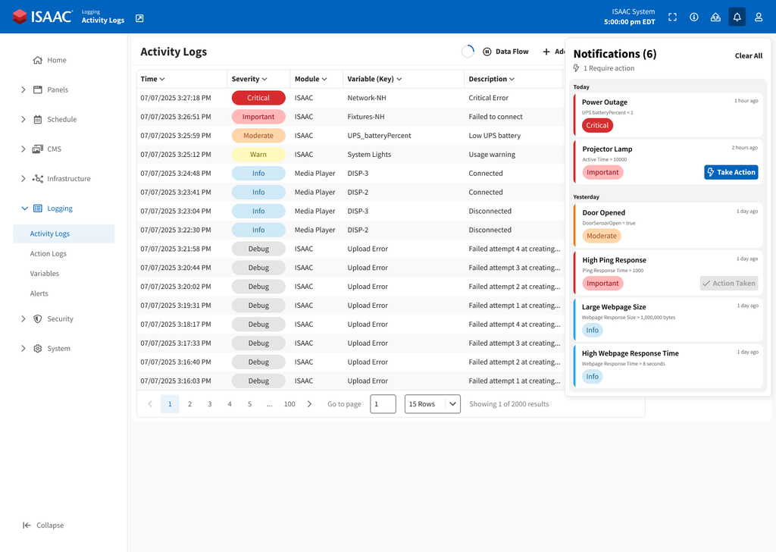Click the fullscreen icon in header
Viewport: 776px width, 552px height.
[672, 17]
